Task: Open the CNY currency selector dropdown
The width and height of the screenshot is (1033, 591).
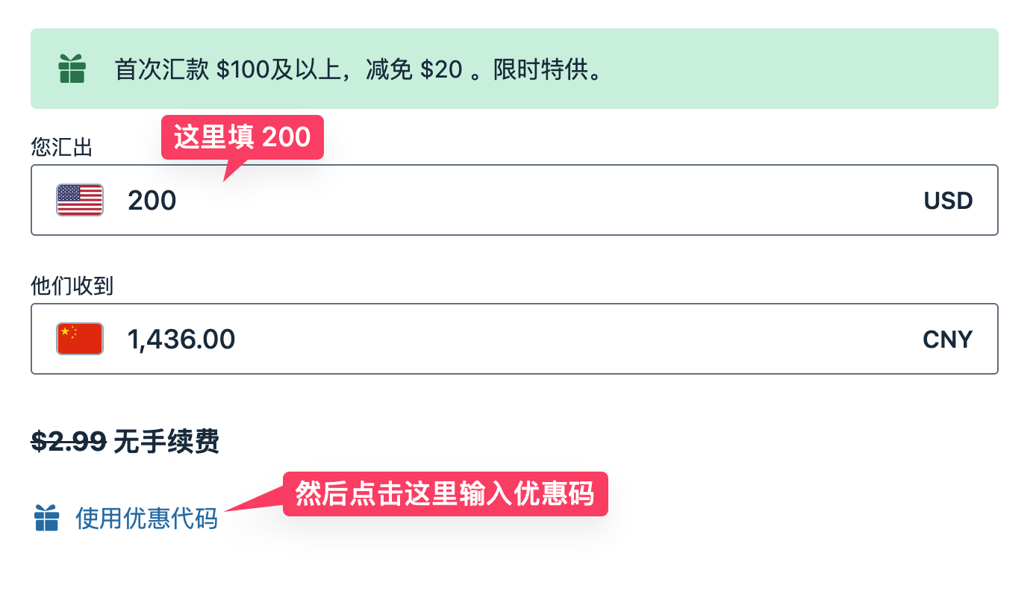Action: click(946, 339)
